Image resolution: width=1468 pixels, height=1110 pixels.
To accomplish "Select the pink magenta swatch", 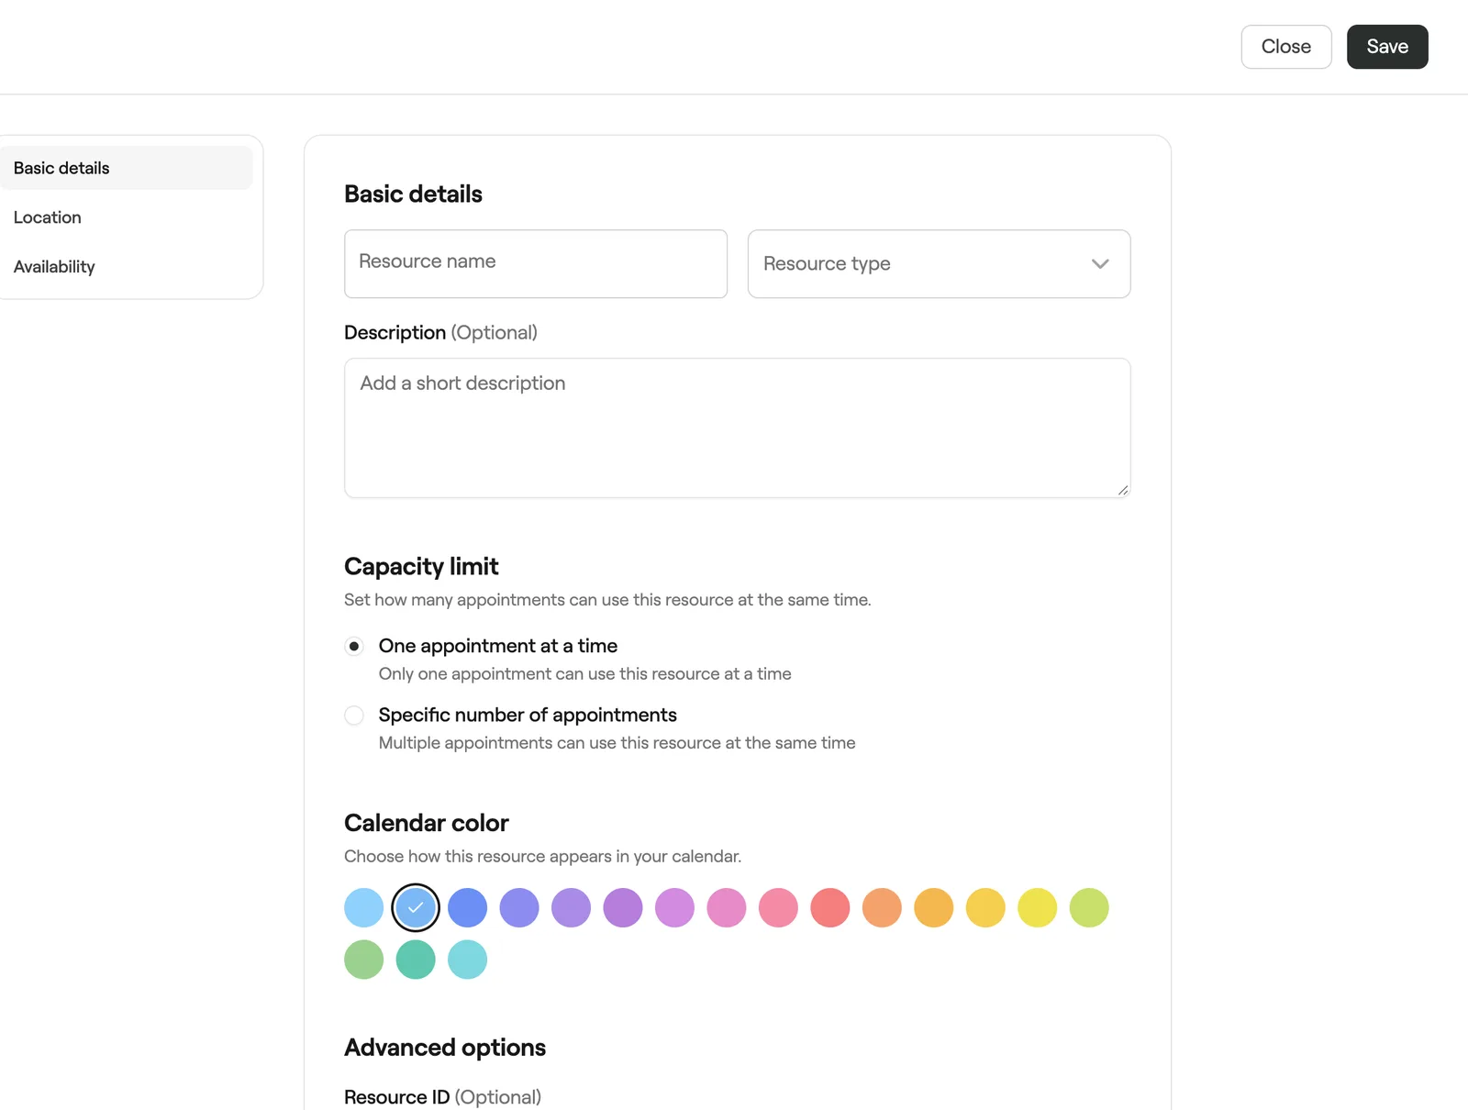I will [727, 908].
